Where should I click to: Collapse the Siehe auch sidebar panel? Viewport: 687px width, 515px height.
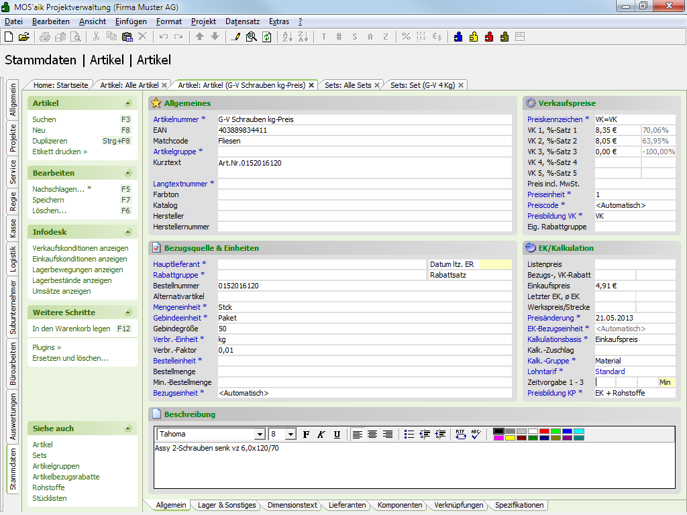point(128,428)
